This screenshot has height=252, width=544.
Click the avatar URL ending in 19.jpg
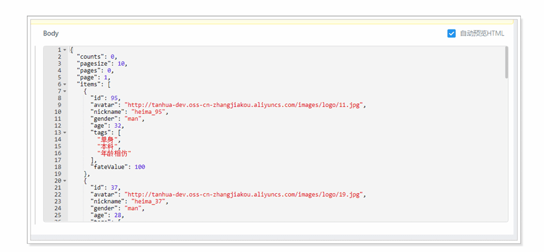244,194
